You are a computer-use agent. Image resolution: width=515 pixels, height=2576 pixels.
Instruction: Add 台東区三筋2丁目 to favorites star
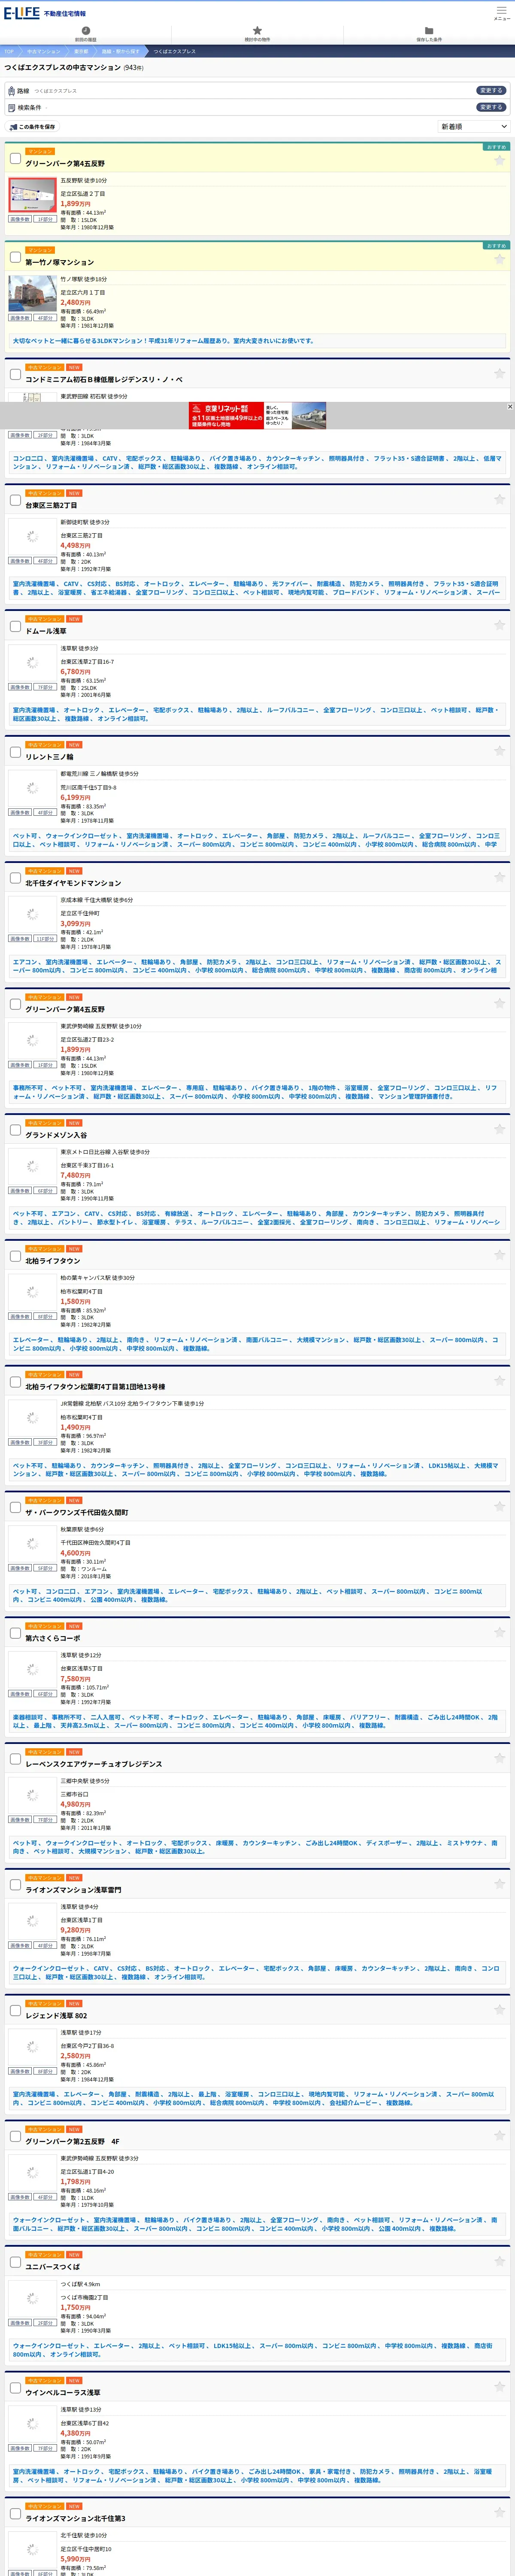(x=499, y=499)
